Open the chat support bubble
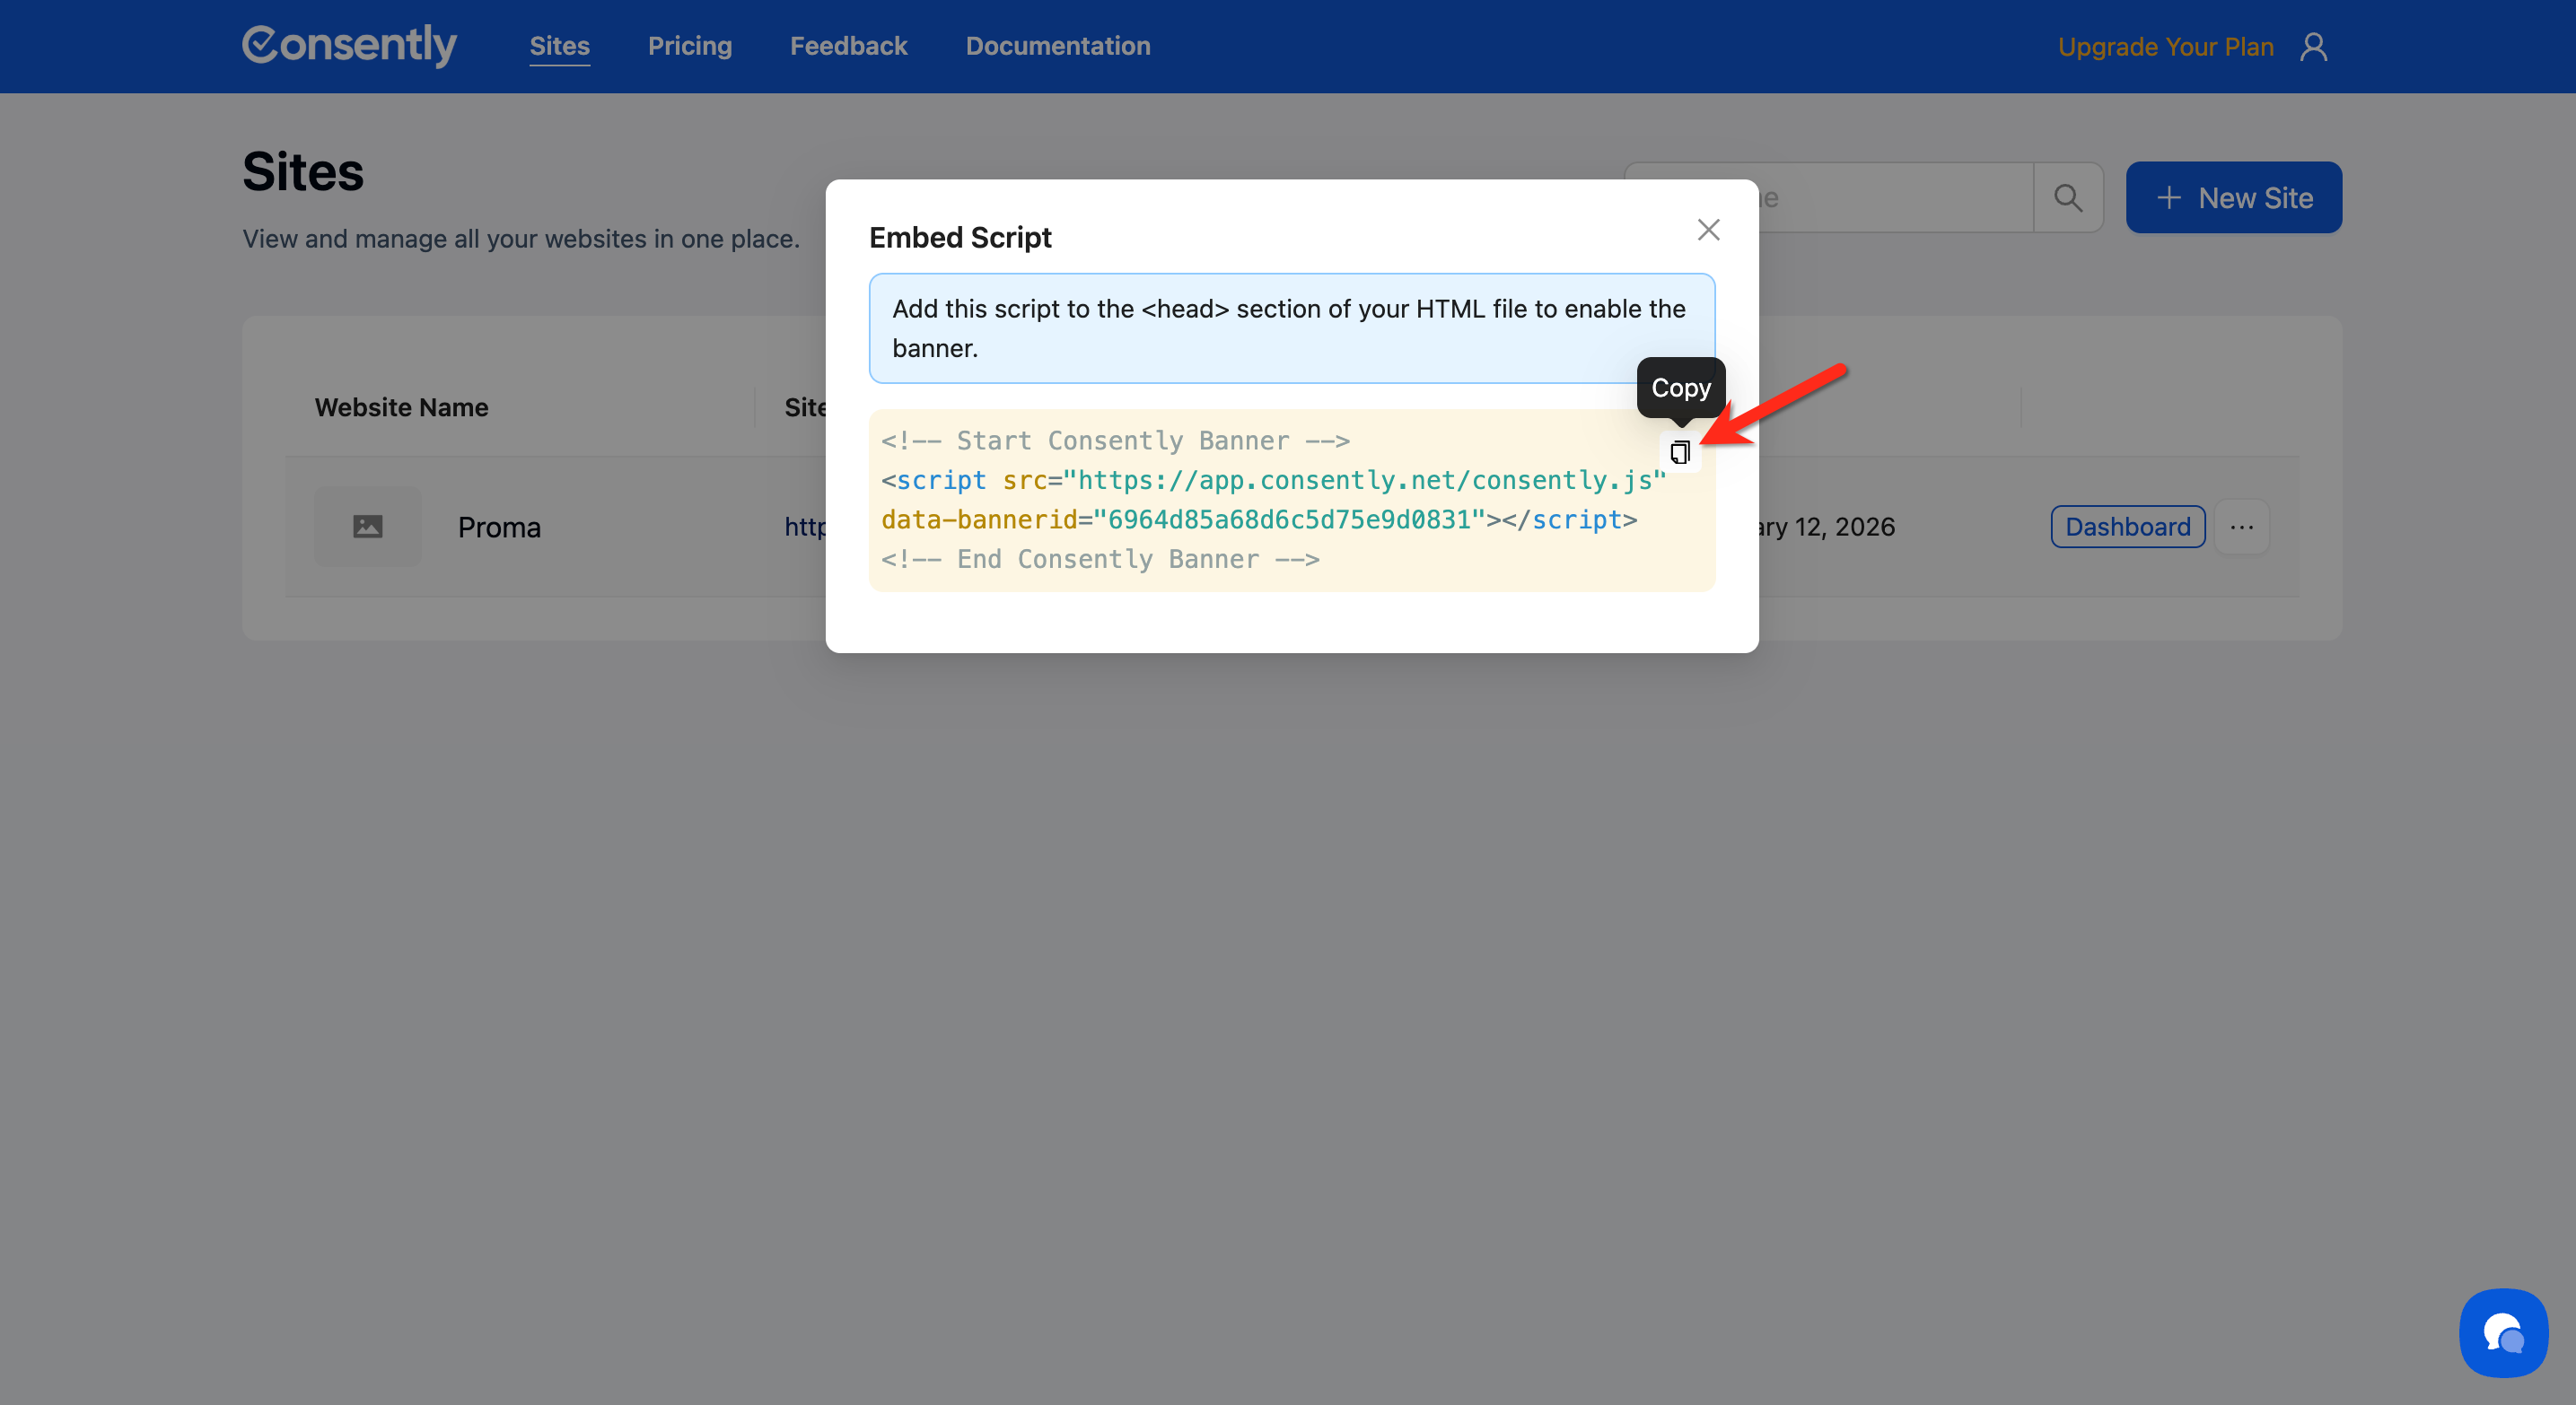This screenshot has width=2576, height=1405. click(2502, 1332)
